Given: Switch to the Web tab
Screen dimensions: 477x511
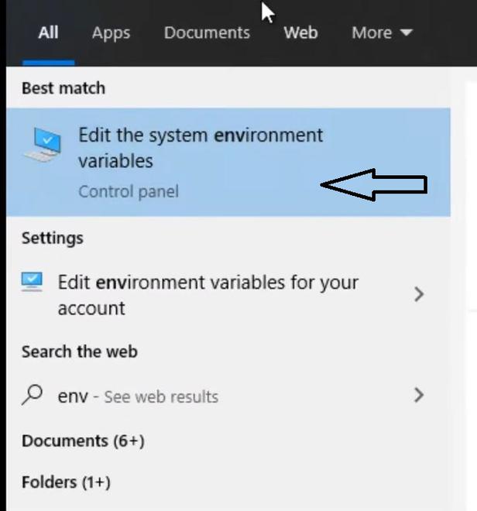Looking at the screenshot, I should 300,33.
